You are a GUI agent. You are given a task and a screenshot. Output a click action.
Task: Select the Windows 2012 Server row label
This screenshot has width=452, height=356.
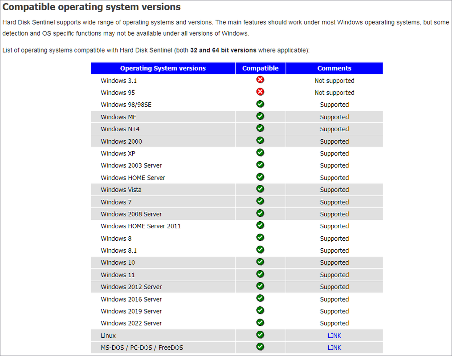pos(131,287)
